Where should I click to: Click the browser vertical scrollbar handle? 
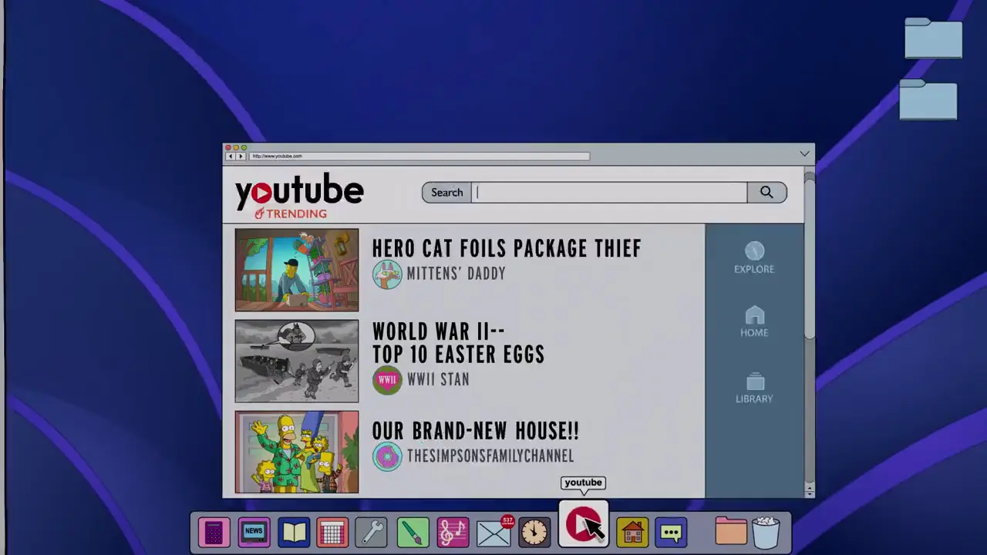point(809,258)
